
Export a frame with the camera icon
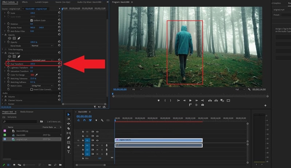[x=203, y=105]
